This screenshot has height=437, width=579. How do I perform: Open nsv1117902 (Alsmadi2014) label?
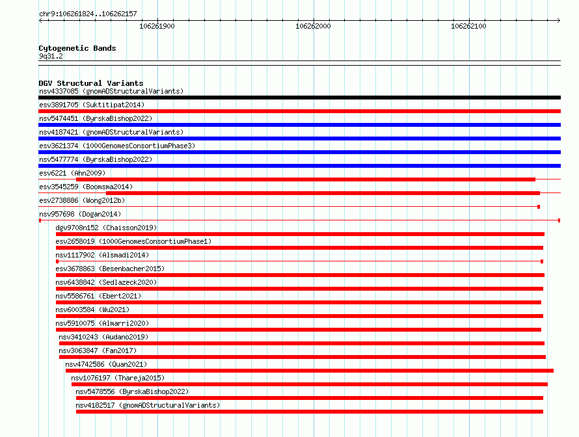102,255
